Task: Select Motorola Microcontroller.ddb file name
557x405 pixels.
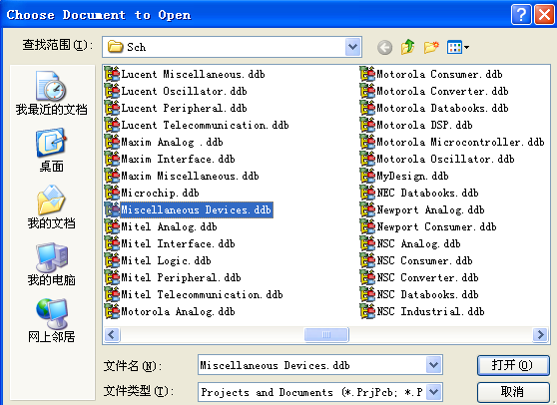Action: (x=460, y=143)
